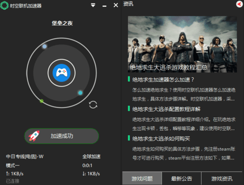Click the 资讯 panel heading
Screen dimensions: 244x185
[128, 3]
